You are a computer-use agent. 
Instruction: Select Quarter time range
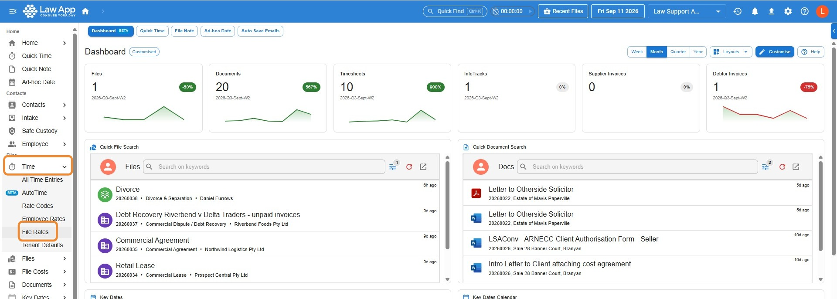coord(678,52)
